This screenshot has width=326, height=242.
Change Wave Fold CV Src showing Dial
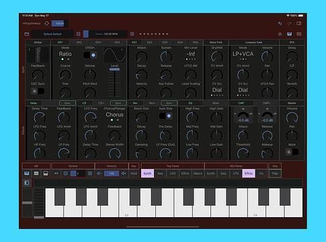click(x=217, y=90)
